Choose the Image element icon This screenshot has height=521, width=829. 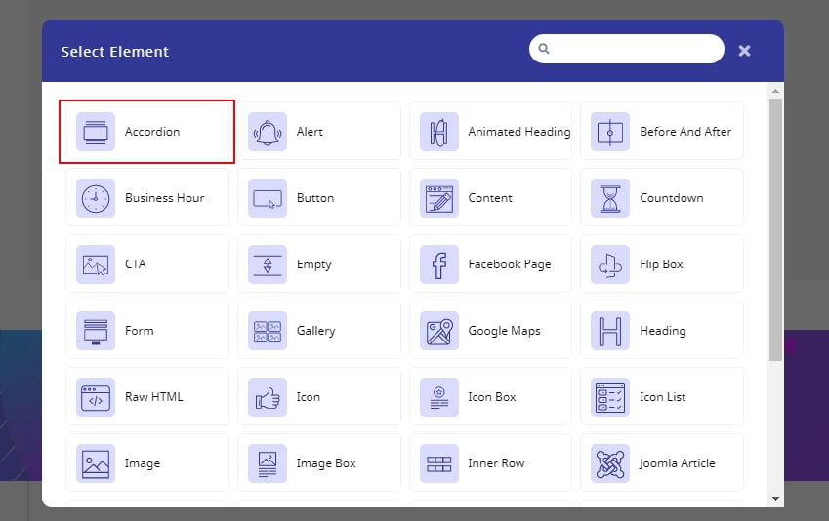click(96, 463)
